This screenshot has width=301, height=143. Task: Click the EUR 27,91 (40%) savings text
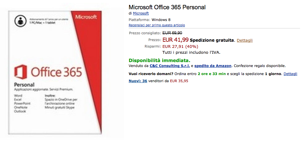tap(180, 46)
